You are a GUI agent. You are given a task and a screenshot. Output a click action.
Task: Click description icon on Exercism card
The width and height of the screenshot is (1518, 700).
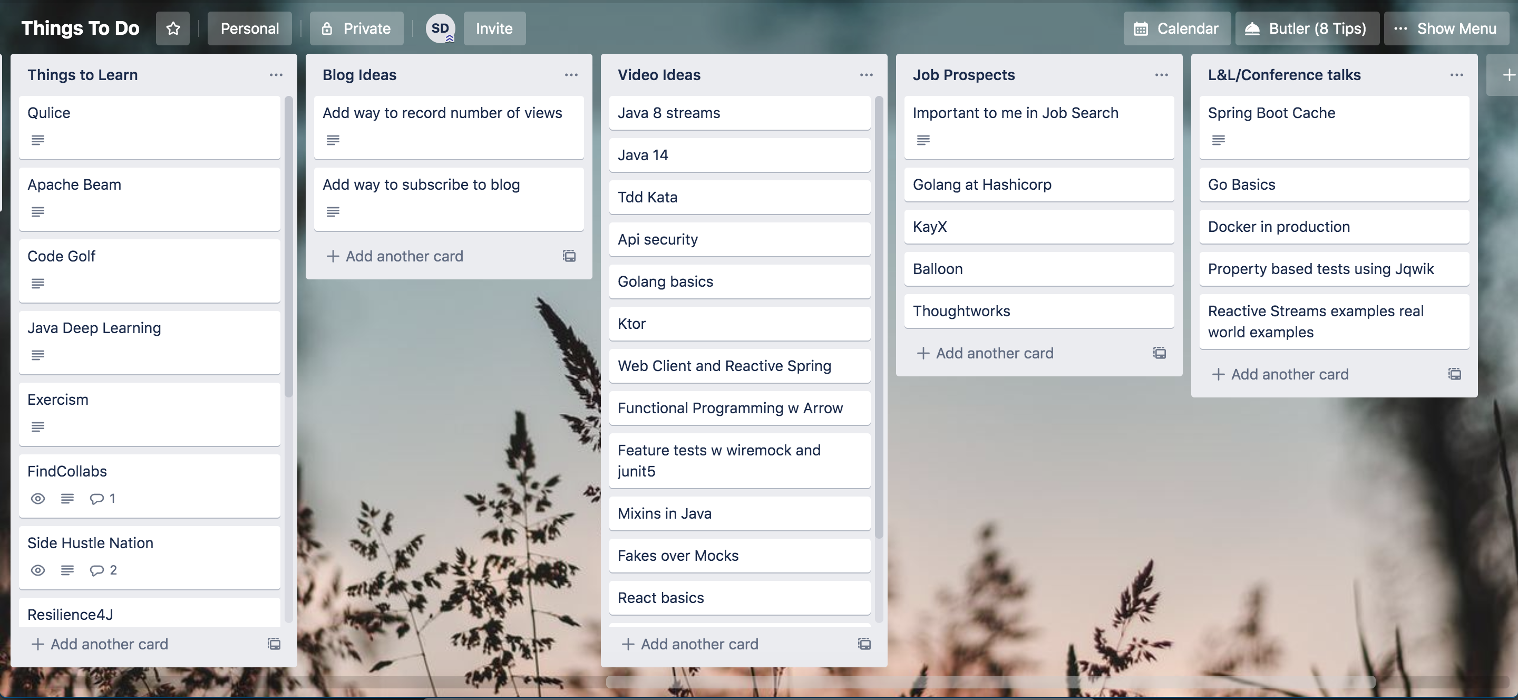coord(38,427)
